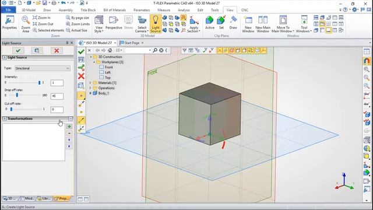This screenshot has width=373, height=210.
Task: Collapse the Workplanes [3] node
Action: pyautogui.click(x=94, y=62)
